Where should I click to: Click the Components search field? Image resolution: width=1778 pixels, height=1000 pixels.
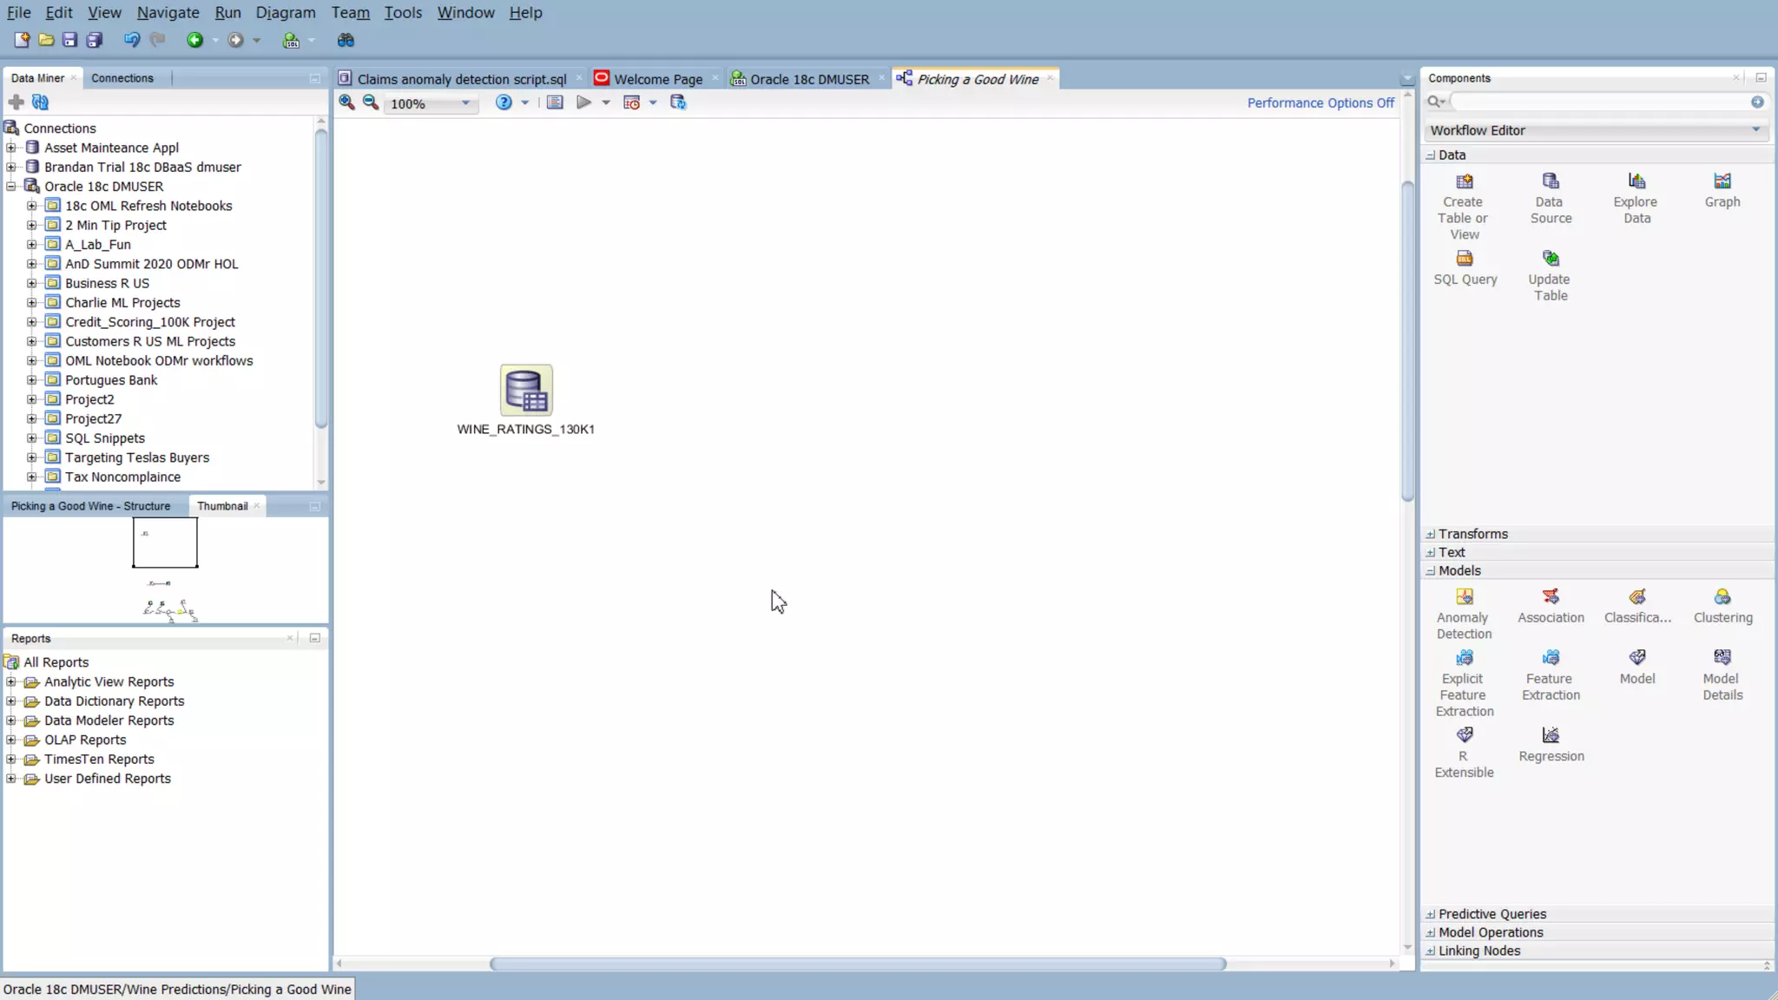(1601, 102)
